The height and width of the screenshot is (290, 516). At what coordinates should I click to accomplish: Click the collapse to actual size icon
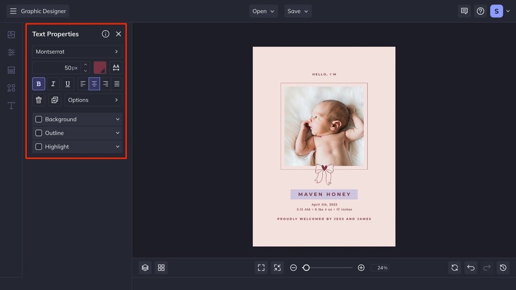tap(278, 268)
